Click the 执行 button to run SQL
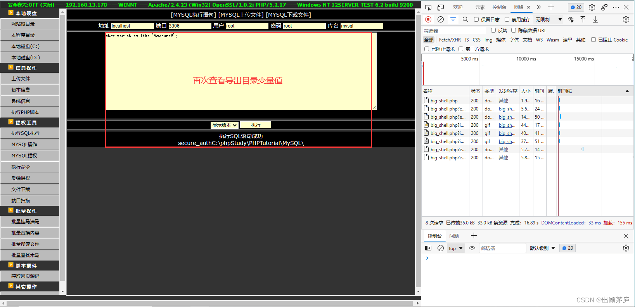The image size is (635, 307). coord(256,125)
